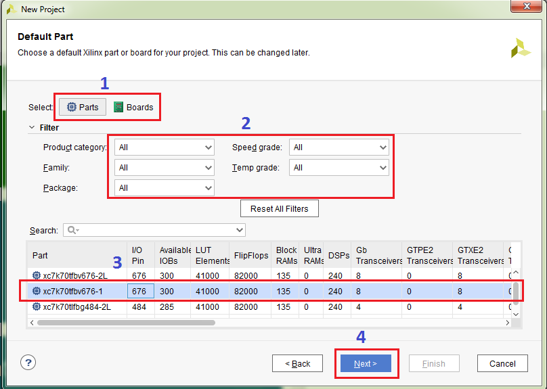The width and height of the screenshot is (547, 389).
Task: Proceed with the Next button
Action: (x=366, y=363)
